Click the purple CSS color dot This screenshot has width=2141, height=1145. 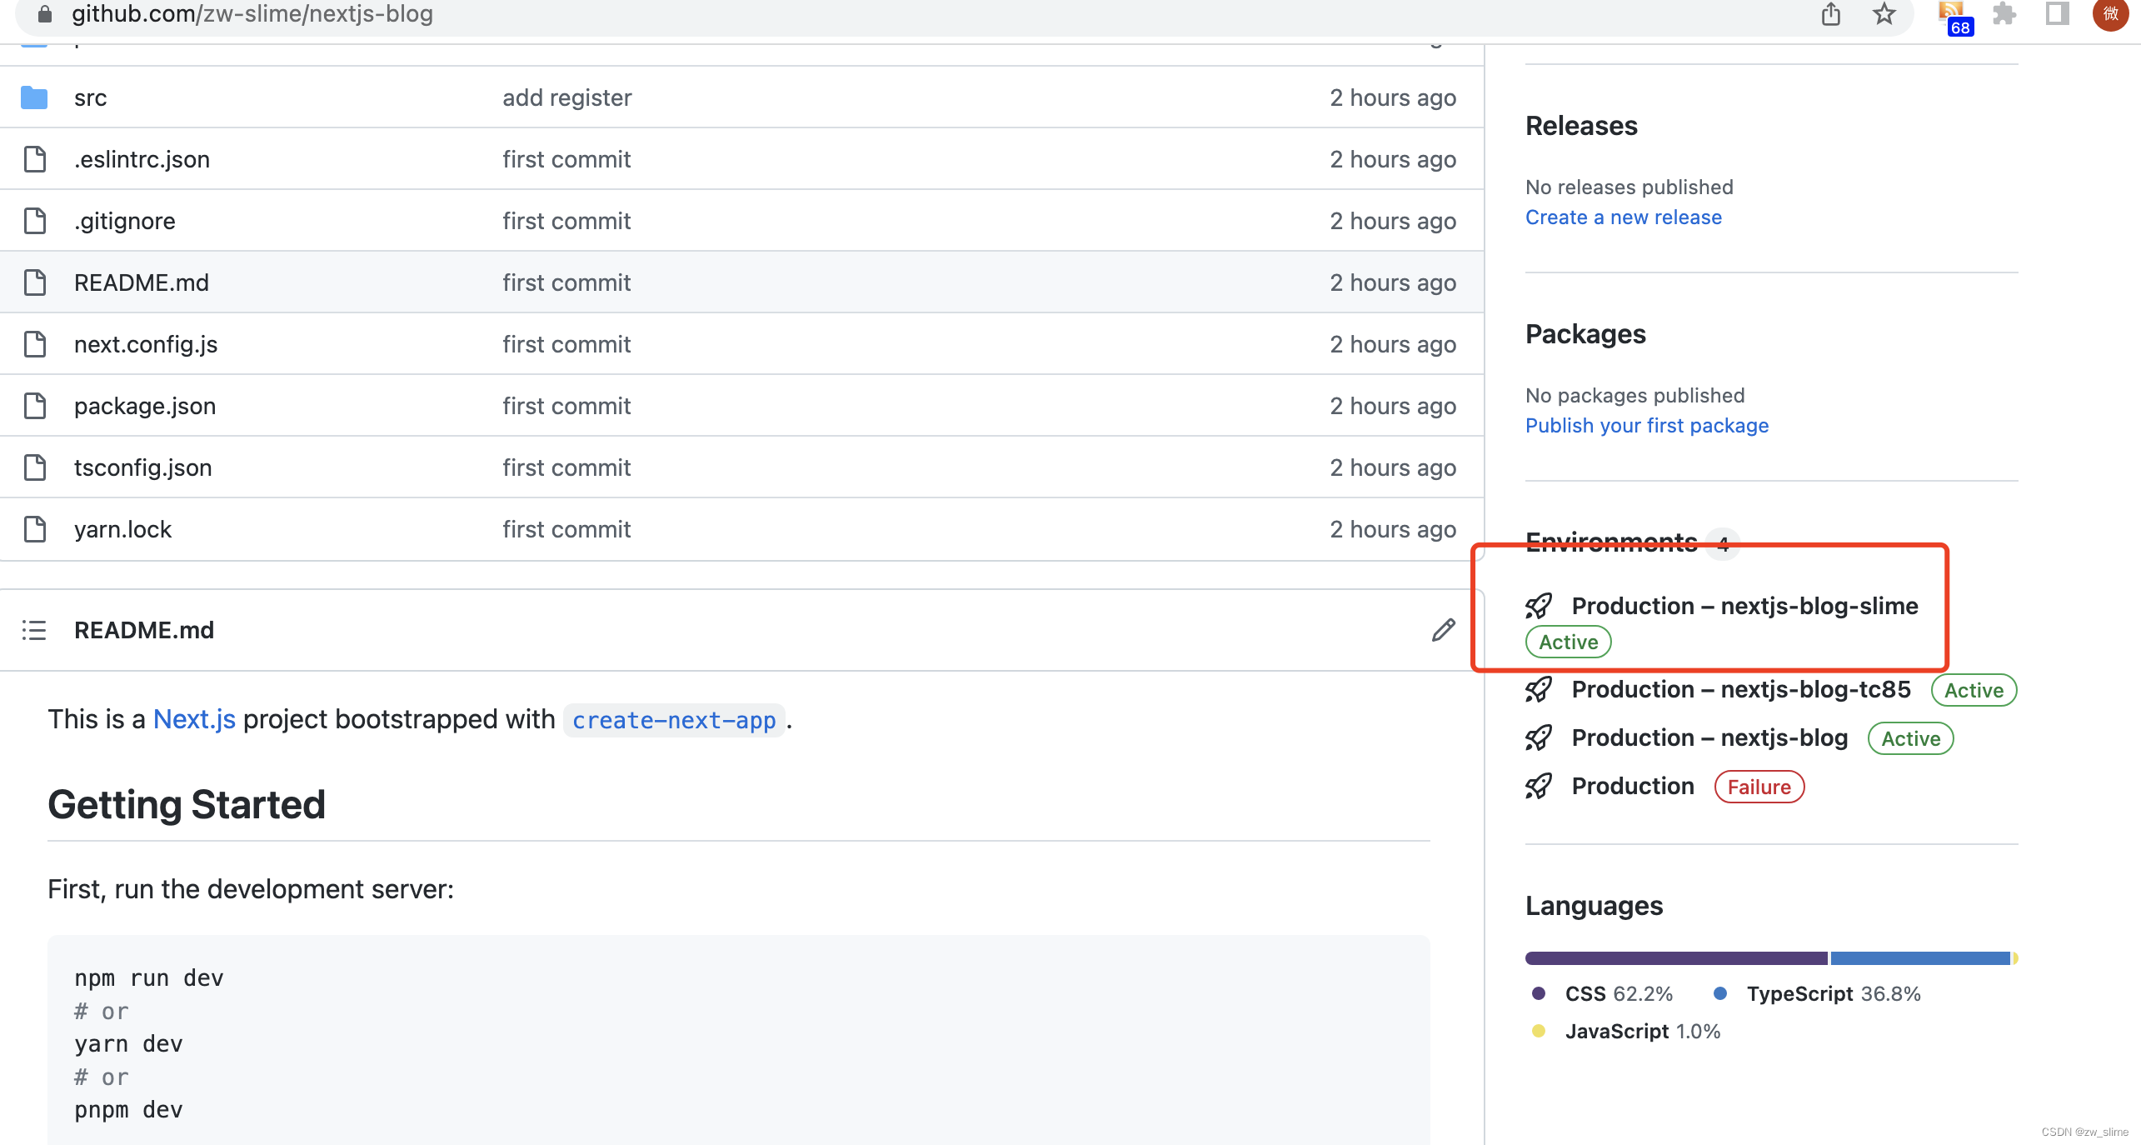[1539, 993]
